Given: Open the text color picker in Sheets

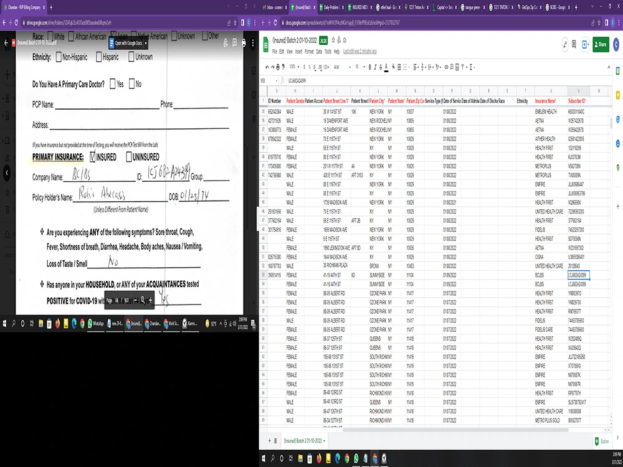Looking at the screenshot, I should [x=386, y=67].
